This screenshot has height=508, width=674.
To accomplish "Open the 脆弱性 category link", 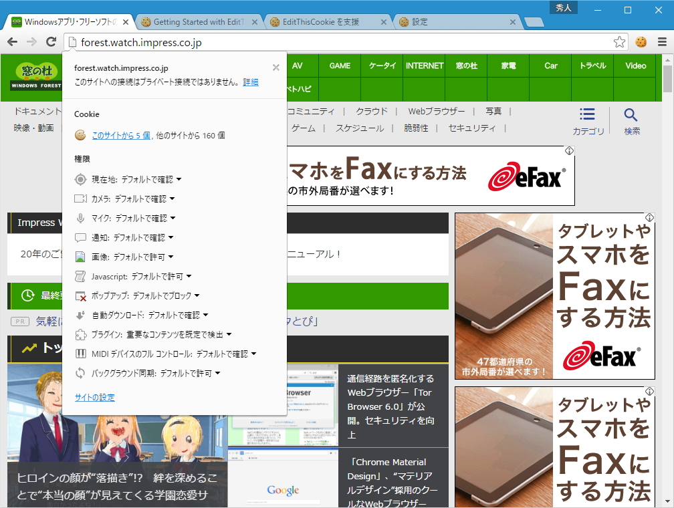I will click(416, 128).
